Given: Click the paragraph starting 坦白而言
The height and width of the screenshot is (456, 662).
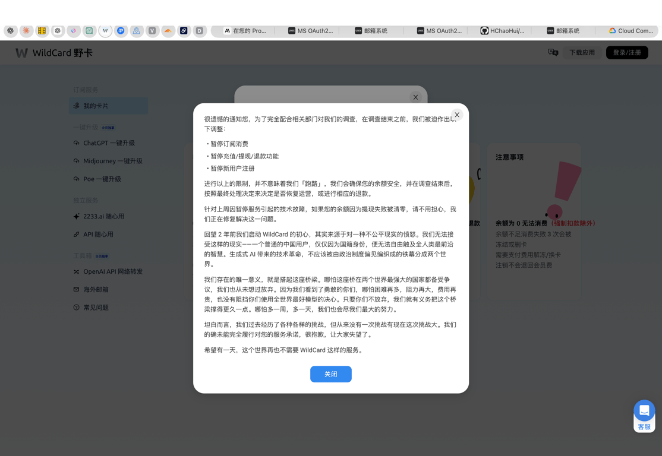Looking at the screenshot, I should pos(330,330).
